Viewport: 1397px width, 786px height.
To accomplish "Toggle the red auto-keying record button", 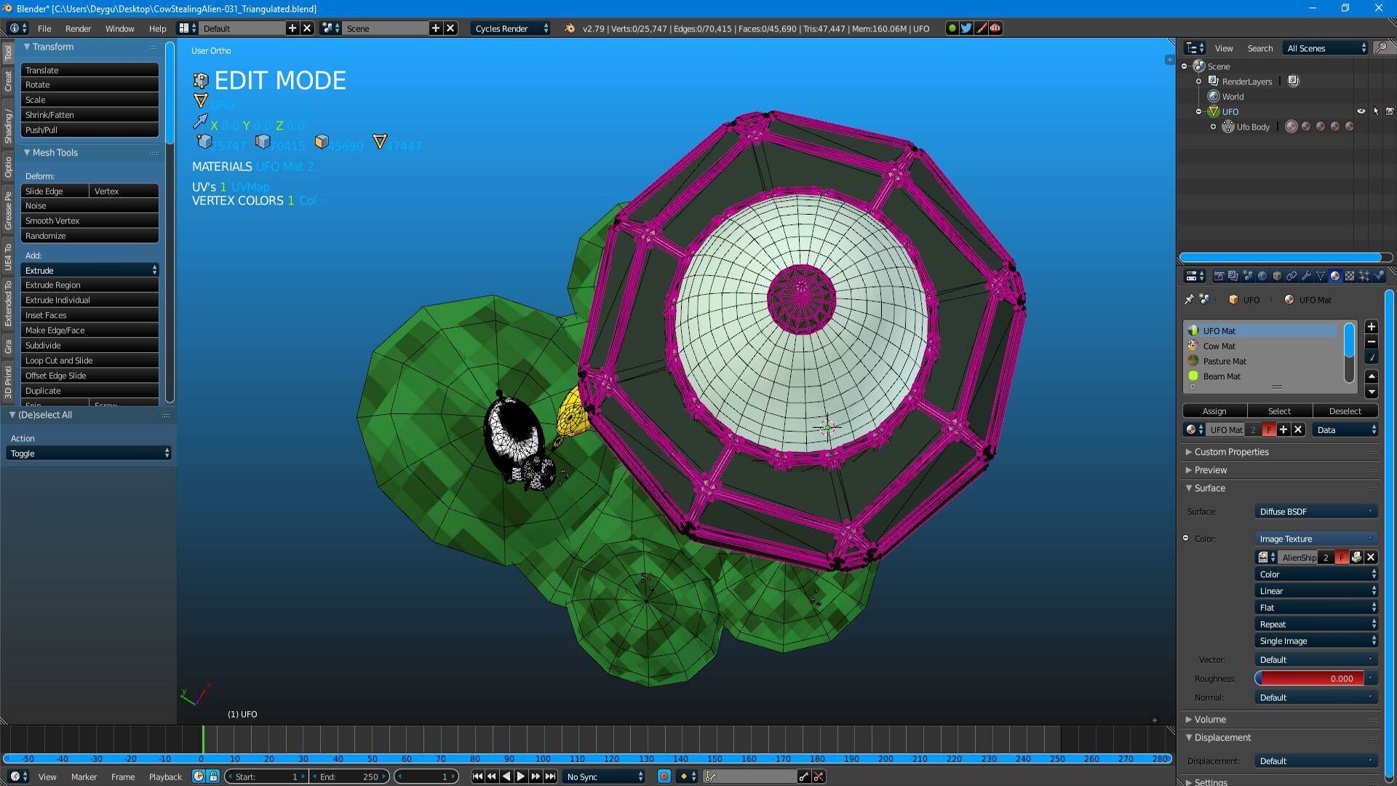I will 664,777.
